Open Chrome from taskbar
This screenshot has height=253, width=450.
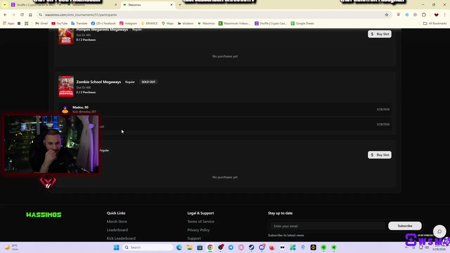[210, 247]
